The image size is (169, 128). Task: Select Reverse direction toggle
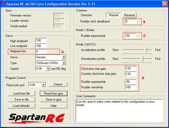[x=129, y=15]
